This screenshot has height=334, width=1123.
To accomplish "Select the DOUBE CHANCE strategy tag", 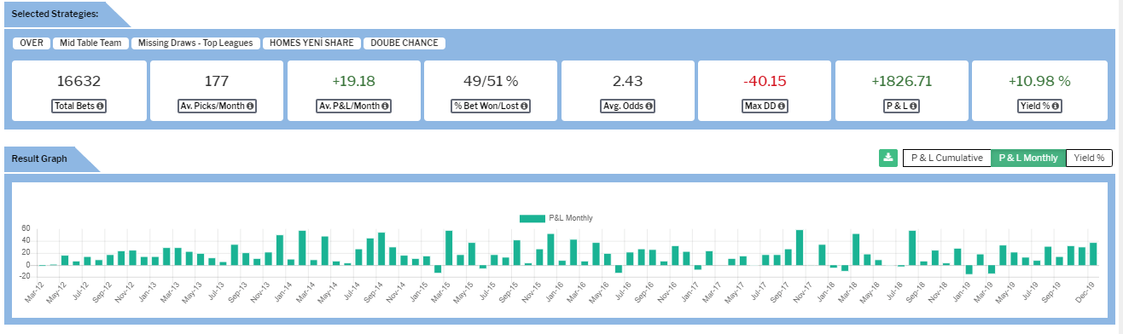I will click(404, 43).
